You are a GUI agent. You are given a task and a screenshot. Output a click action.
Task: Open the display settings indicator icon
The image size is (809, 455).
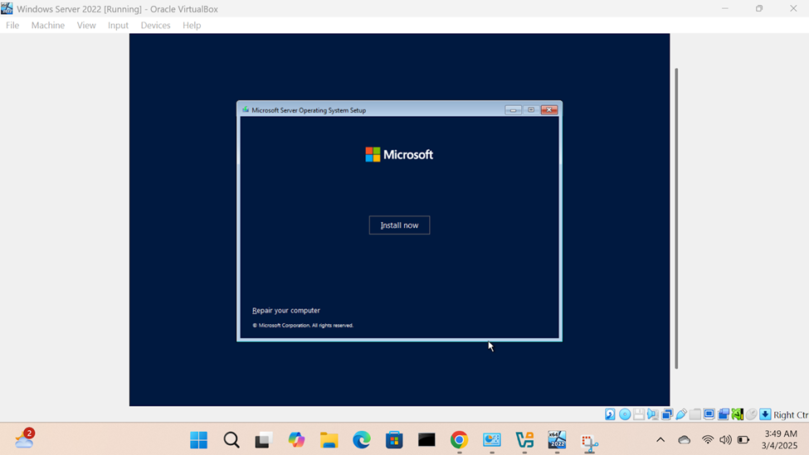pyautogui.click(x=709, y=414)
